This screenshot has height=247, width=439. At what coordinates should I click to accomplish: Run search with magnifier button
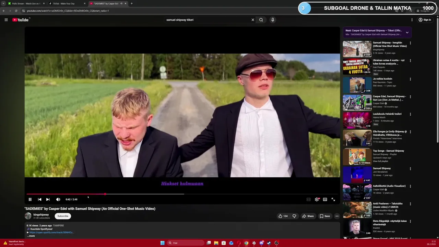click(x=261, y=20)
